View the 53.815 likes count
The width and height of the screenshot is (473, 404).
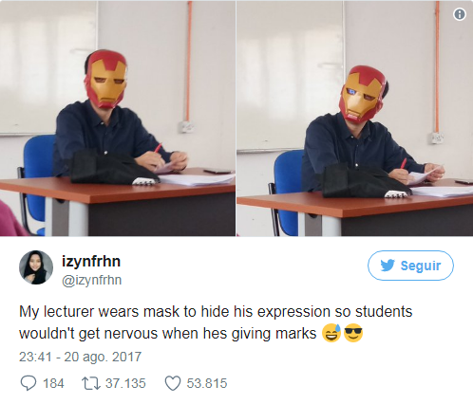(x=207, y=383)
